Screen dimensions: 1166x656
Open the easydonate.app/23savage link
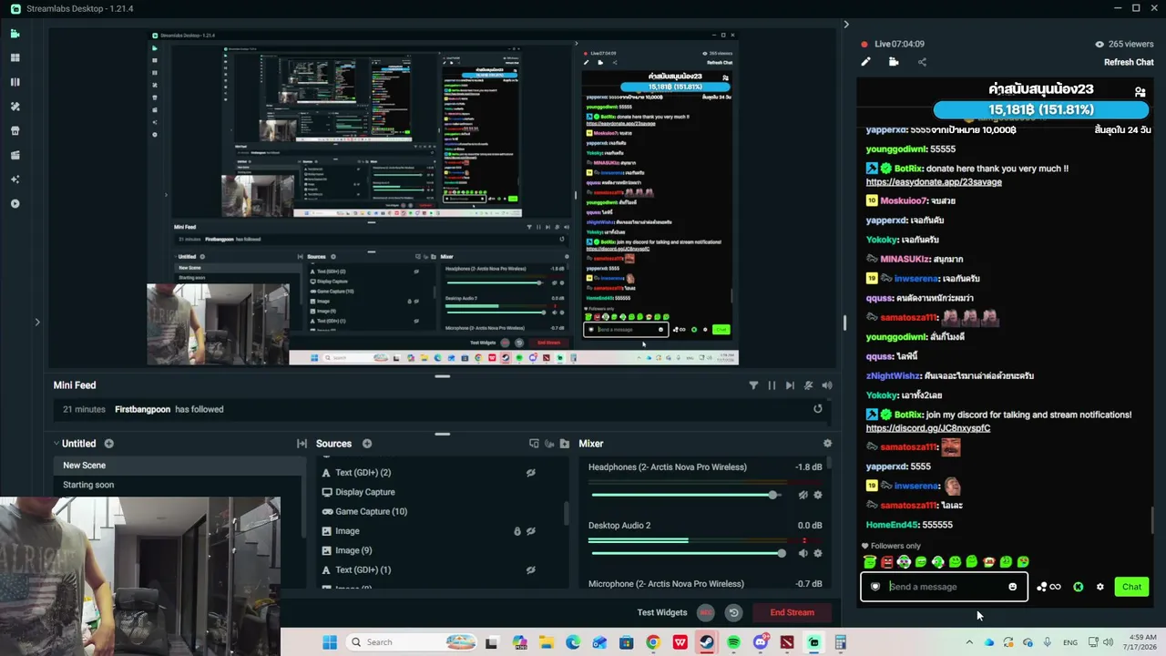tap(934, 182)
